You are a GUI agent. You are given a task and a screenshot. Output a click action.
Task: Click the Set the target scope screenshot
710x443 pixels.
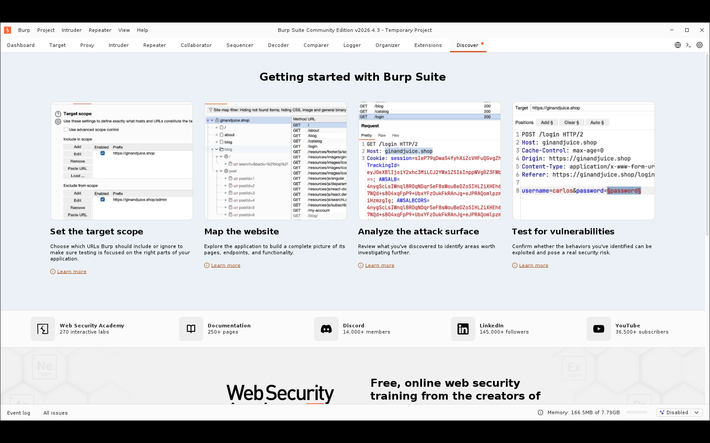pos(122,161)
